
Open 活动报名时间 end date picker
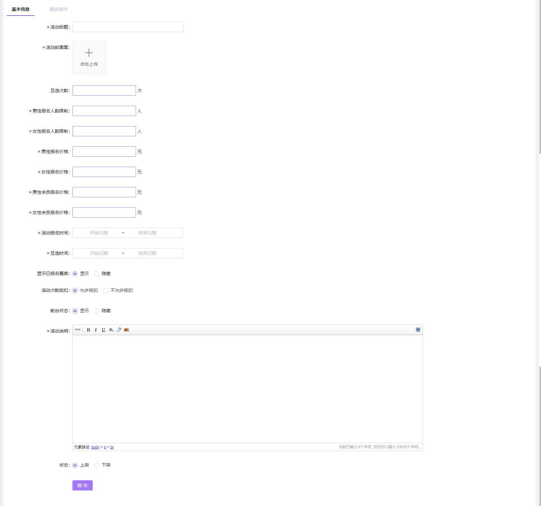point(147,233)
